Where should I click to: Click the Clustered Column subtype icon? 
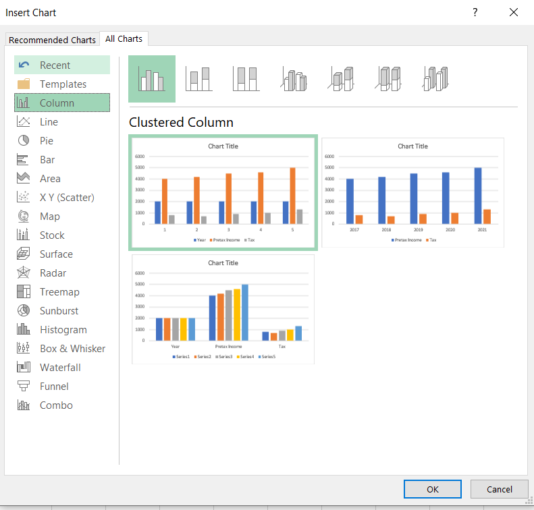pyautogui.click(x=152, y=79)
